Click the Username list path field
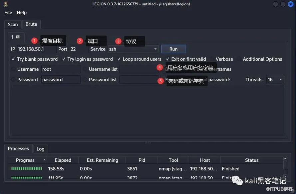This screenshot has height=194, width=296. [x=139, y=69]
